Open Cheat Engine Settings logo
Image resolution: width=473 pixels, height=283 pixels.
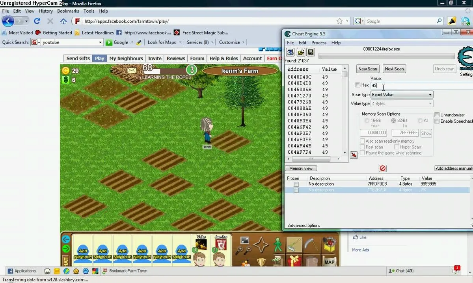tap(466, 59)
